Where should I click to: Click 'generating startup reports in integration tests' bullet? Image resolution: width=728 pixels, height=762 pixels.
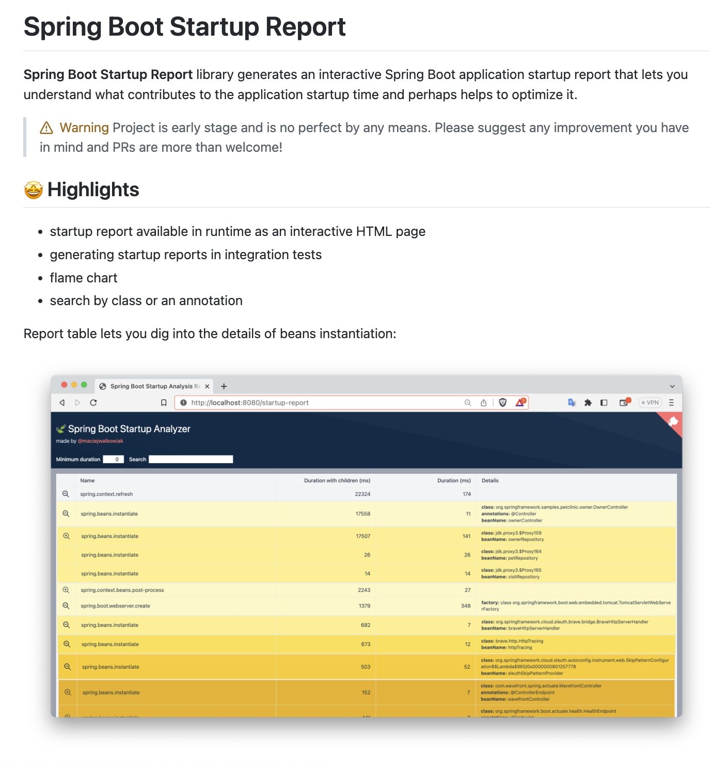tap(186, 255)
